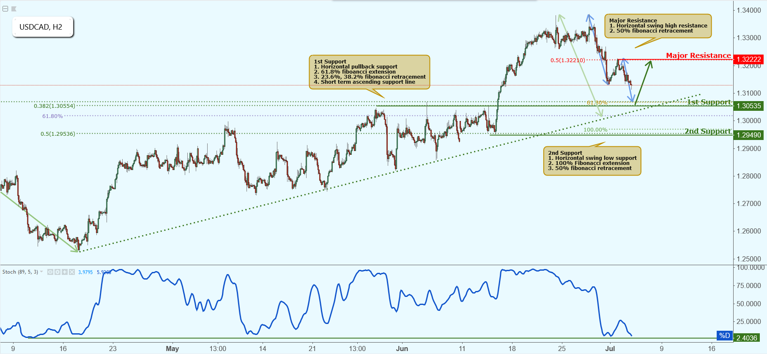Viewport: 767px width, 354px height.
Task: Open the Stoch indicator dropdown arrow
Action: pyautogui.click(x=41, y=272)
